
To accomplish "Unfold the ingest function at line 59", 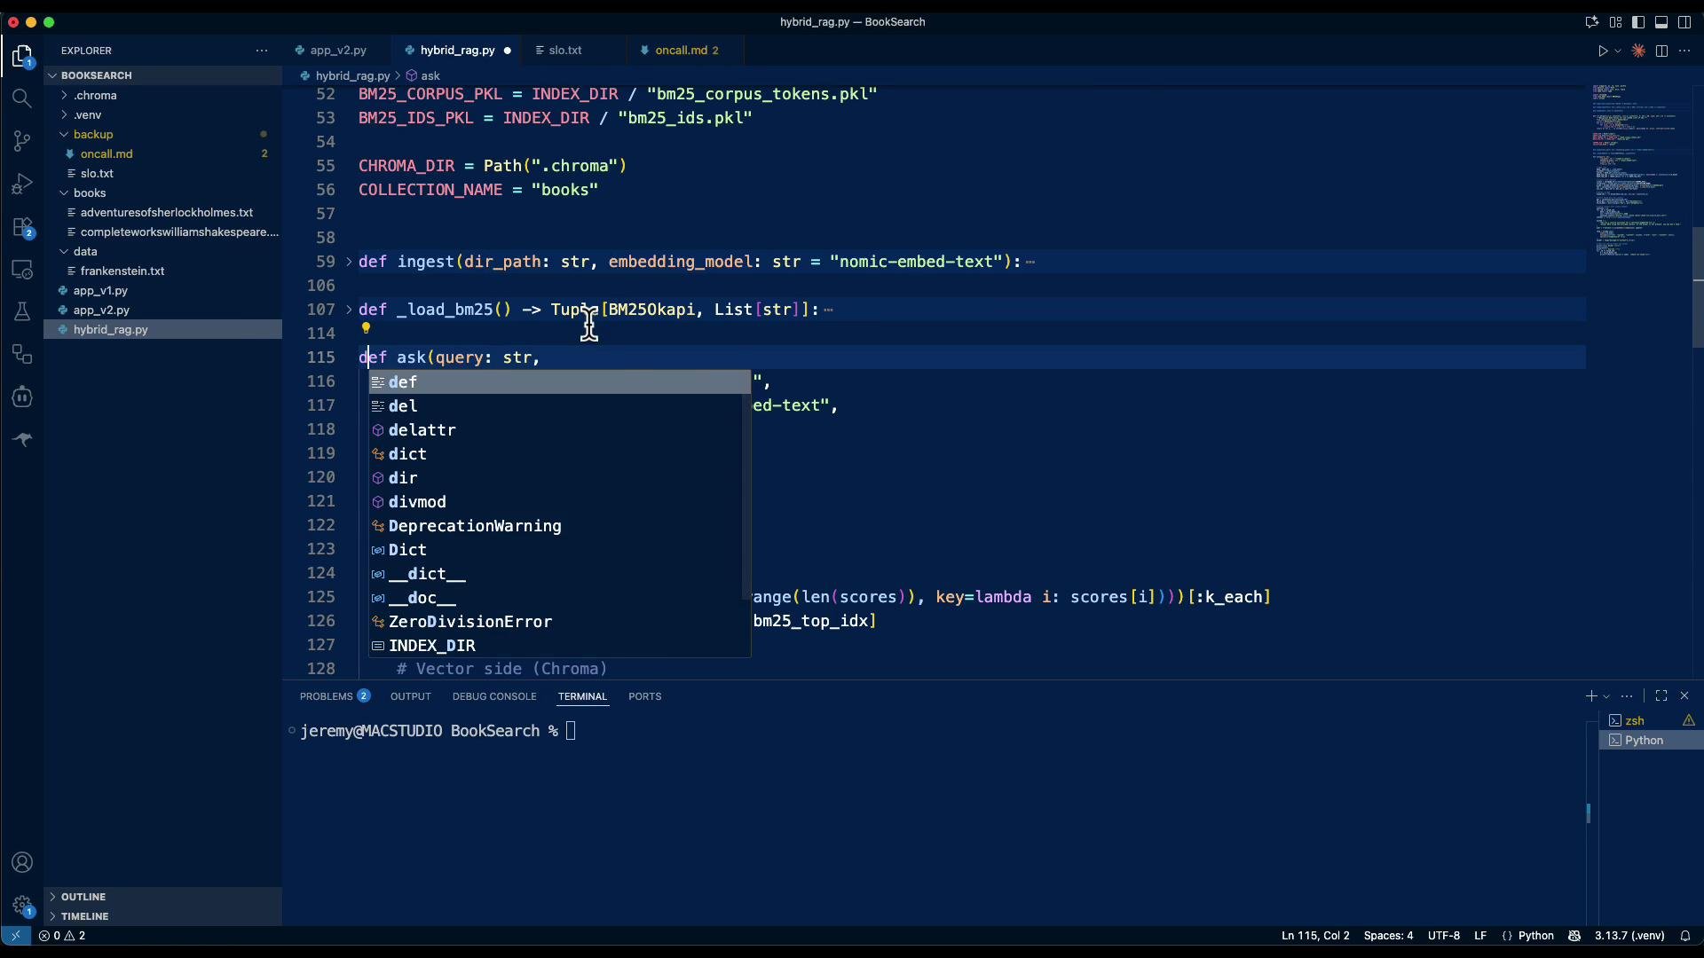I will [x=349, y=262].
